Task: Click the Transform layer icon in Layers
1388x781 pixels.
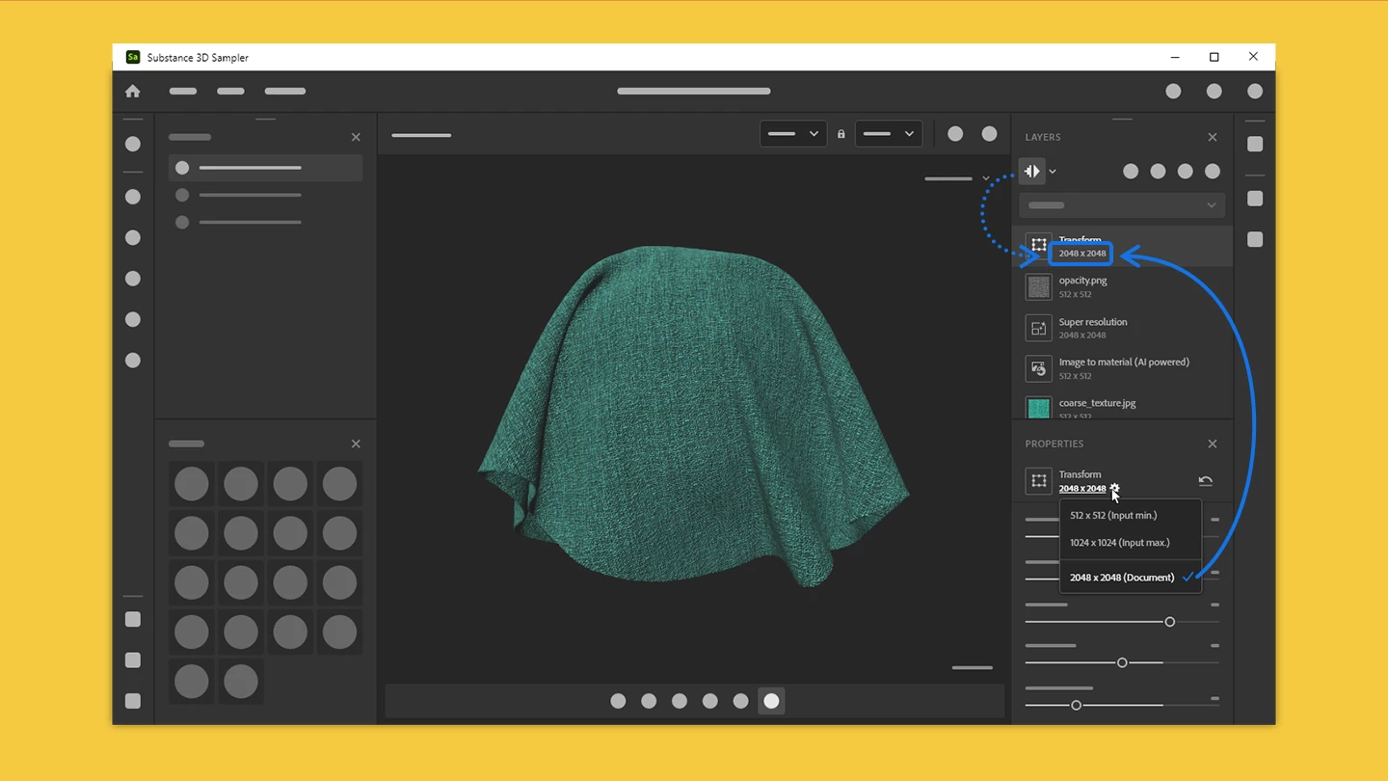Action: point(1038,246)
